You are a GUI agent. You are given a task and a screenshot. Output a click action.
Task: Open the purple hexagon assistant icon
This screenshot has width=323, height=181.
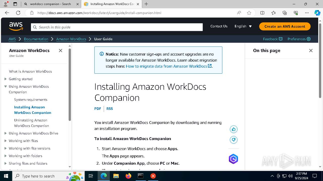233,159
